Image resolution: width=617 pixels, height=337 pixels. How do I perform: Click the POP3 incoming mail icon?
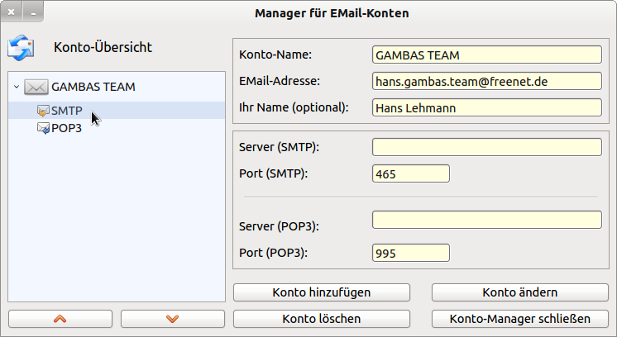[x=43, y=128]
